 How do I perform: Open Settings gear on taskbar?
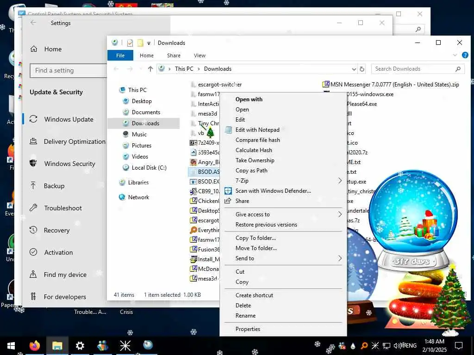[80, 345]
